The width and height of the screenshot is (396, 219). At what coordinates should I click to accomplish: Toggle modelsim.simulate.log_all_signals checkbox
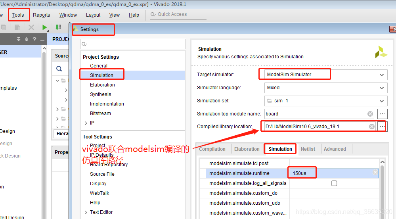tap(334, 183)
